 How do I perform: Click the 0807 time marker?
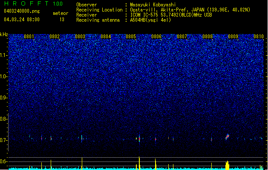pos(182,37)
